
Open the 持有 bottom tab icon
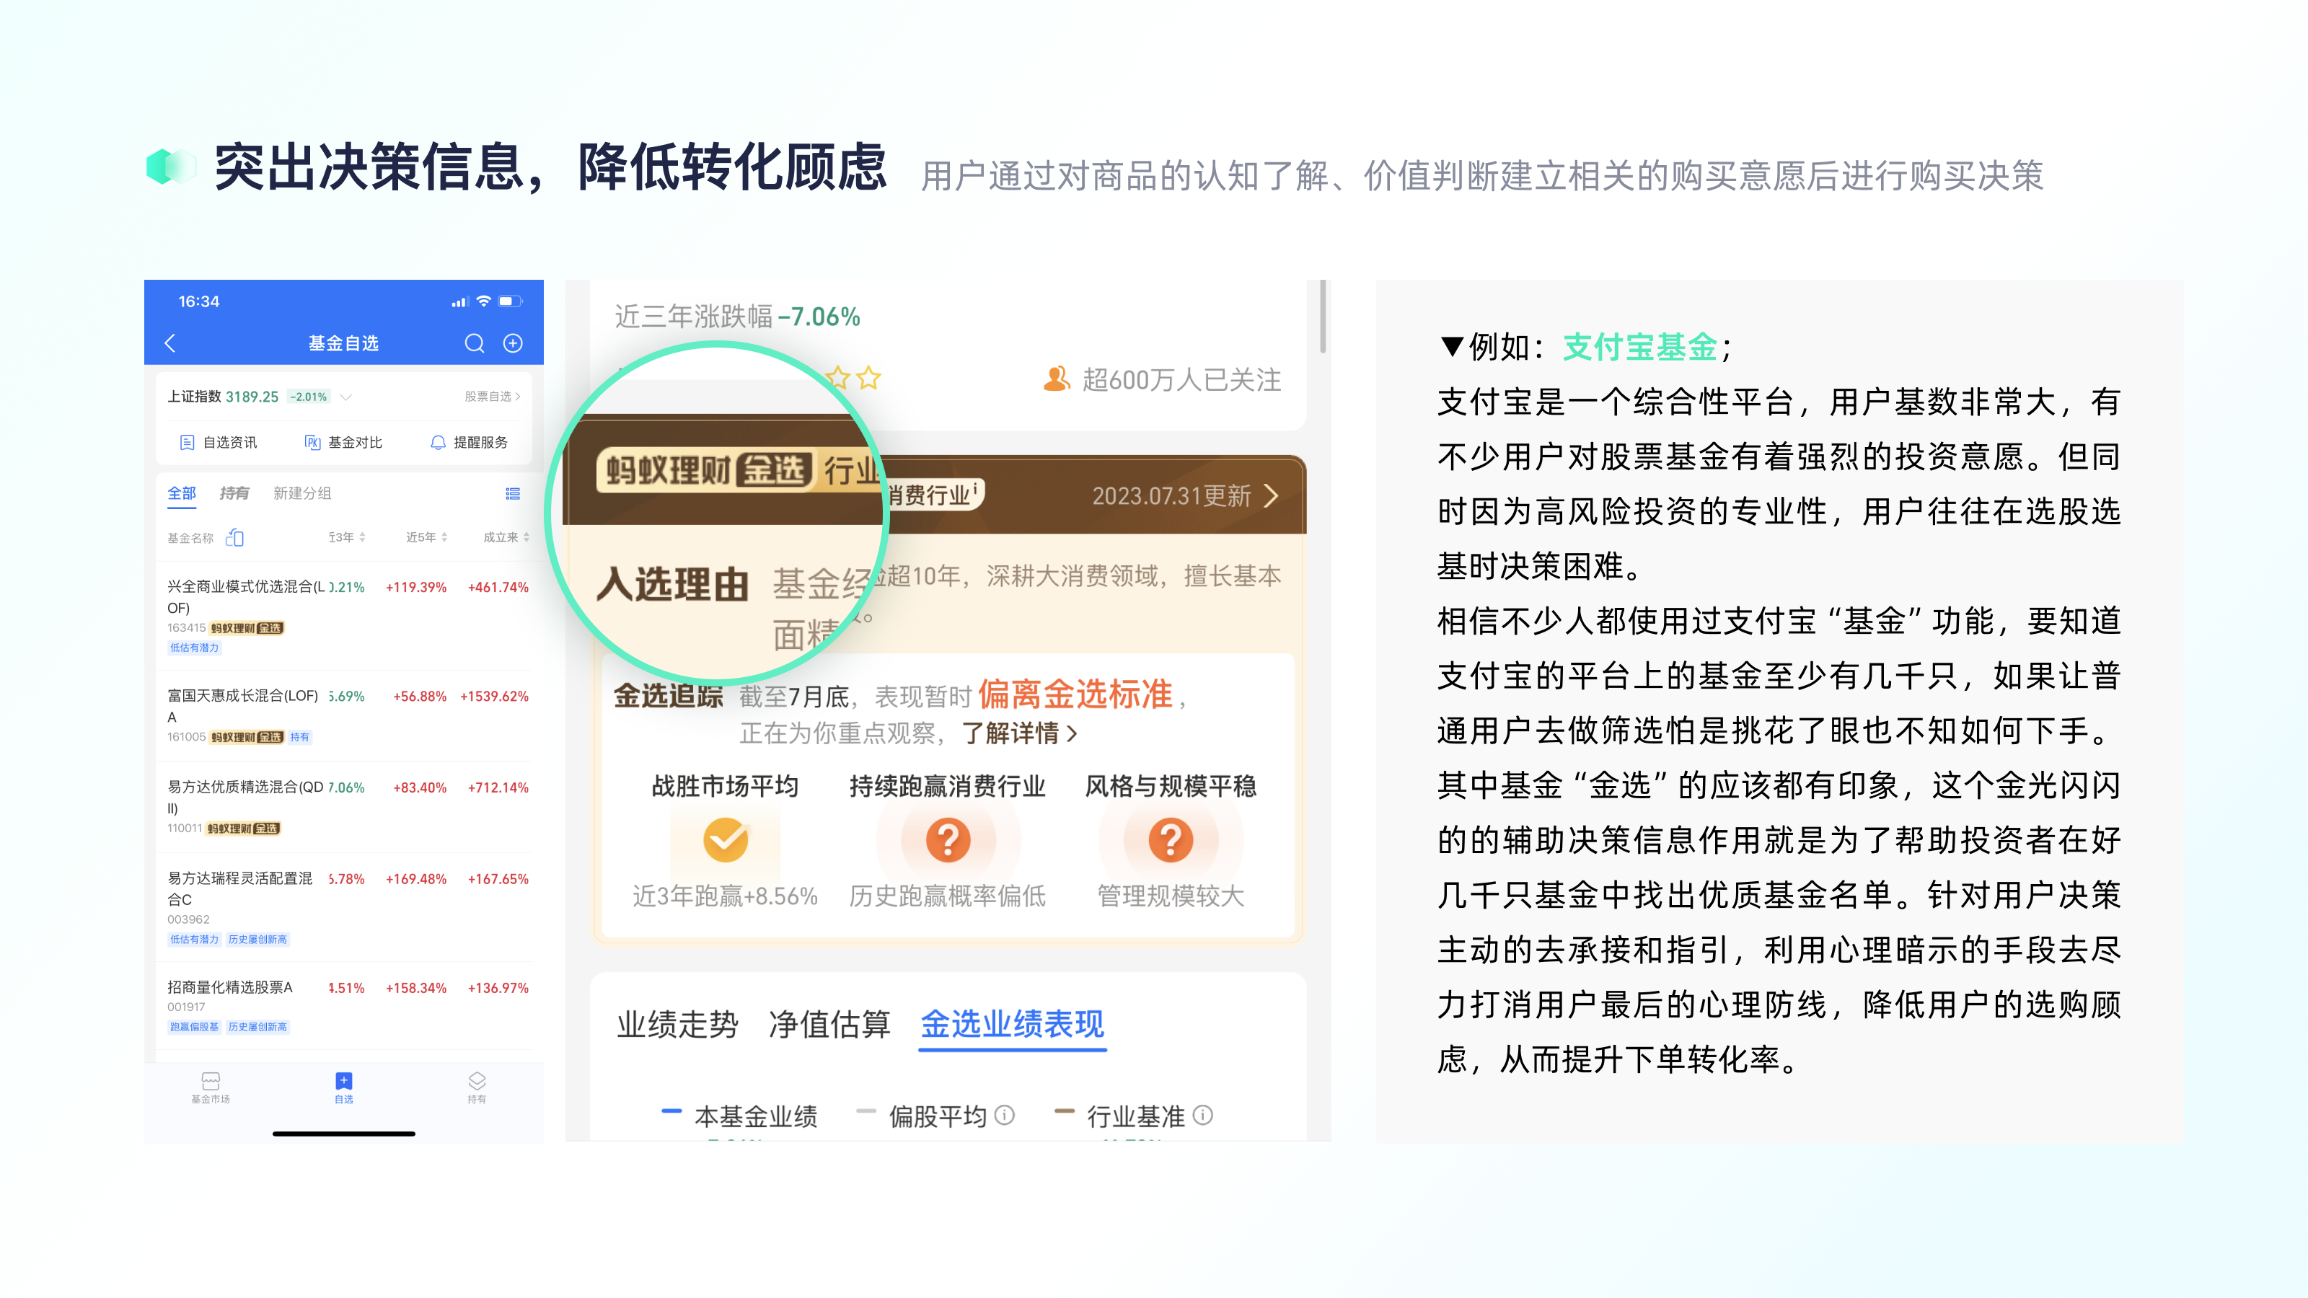point(477,1080)
